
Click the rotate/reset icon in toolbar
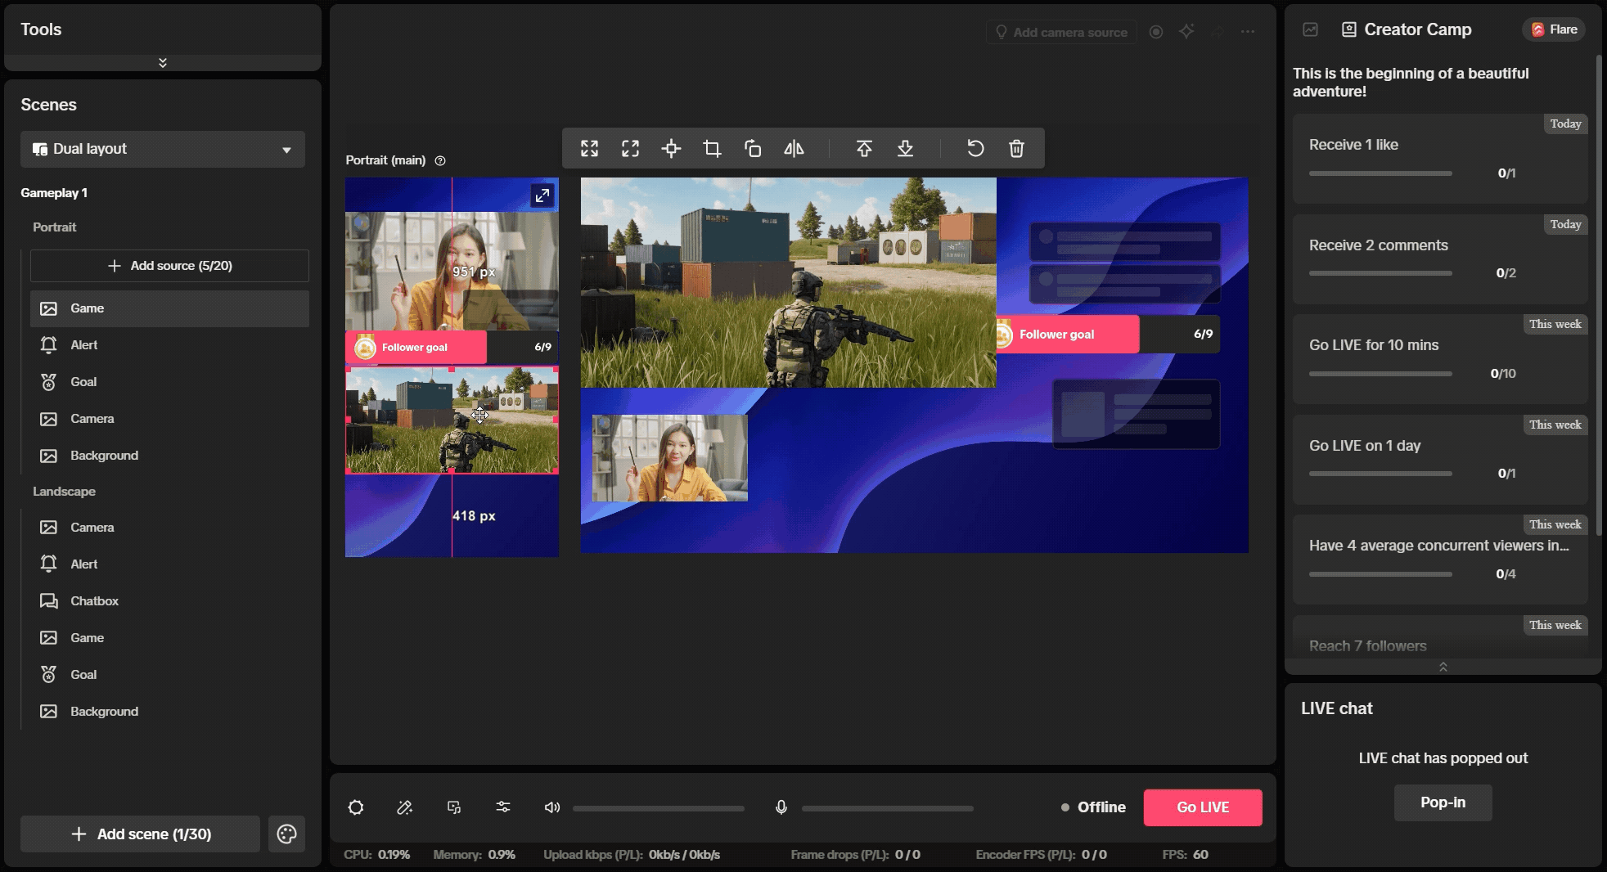click(x=975, y=148)
